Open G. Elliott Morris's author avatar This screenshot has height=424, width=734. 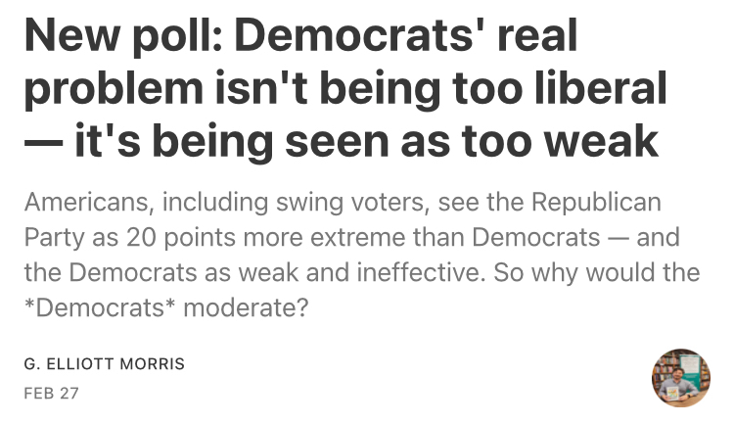click(680, 378)
